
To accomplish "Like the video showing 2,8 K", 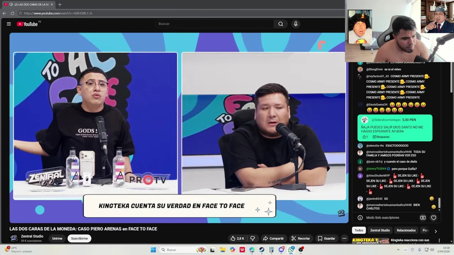I will pos(237,238).
